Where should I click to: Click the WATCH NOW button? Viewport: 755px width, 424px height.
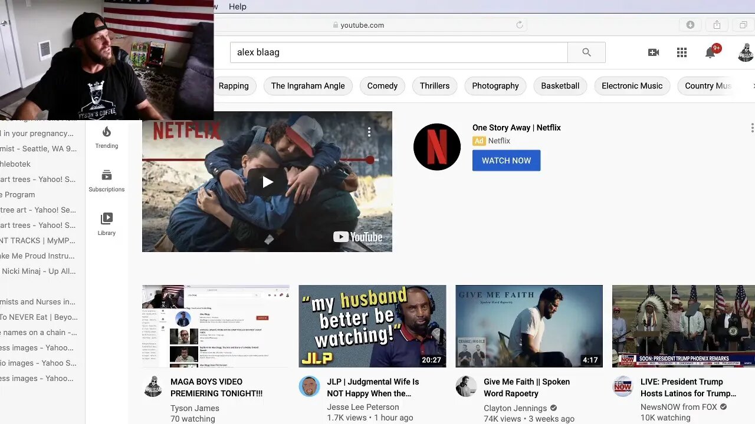pyautogui.click(x=506, y=160)
